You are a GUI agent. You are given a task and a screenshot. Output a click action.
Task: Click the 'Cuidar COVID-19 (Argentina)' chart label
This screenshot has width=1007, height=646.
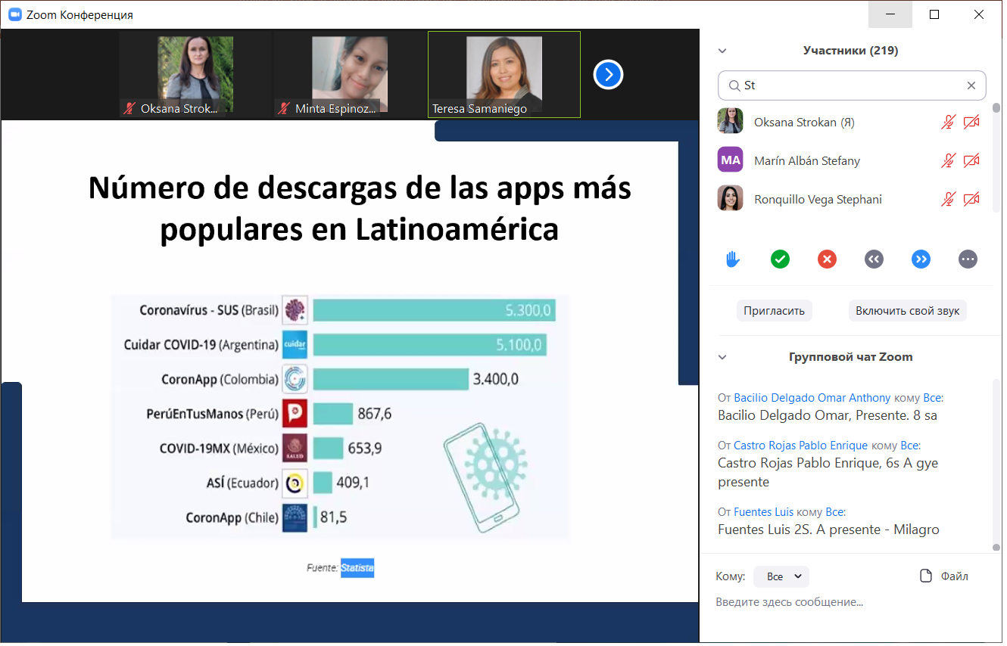[201, 345]
